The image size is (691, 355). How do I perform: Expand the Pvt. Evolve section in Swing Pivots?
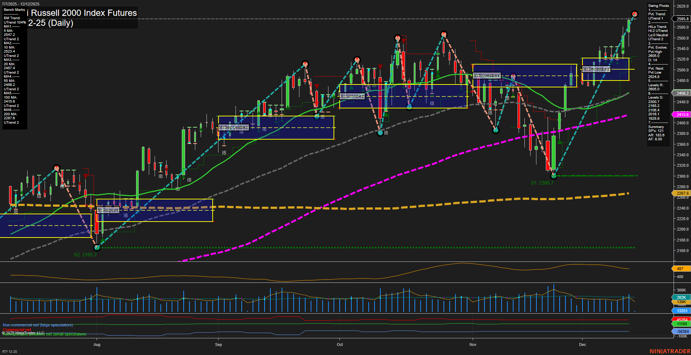(x=657, y=47)
